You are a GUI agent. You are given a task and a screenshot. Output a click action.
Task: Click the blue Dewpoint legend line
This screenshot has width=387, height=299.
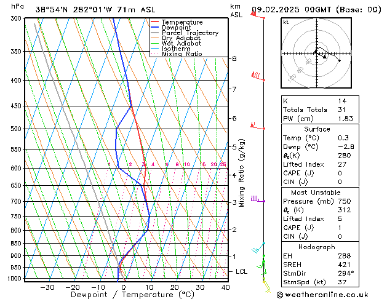[156, 28]
